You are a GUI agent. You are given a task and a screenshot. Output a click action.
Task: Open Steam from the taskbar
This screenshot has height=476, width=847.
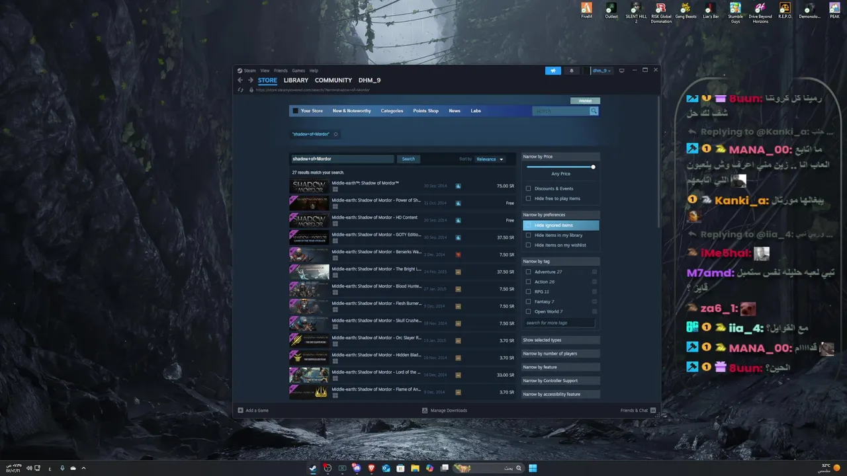[313, 468]
